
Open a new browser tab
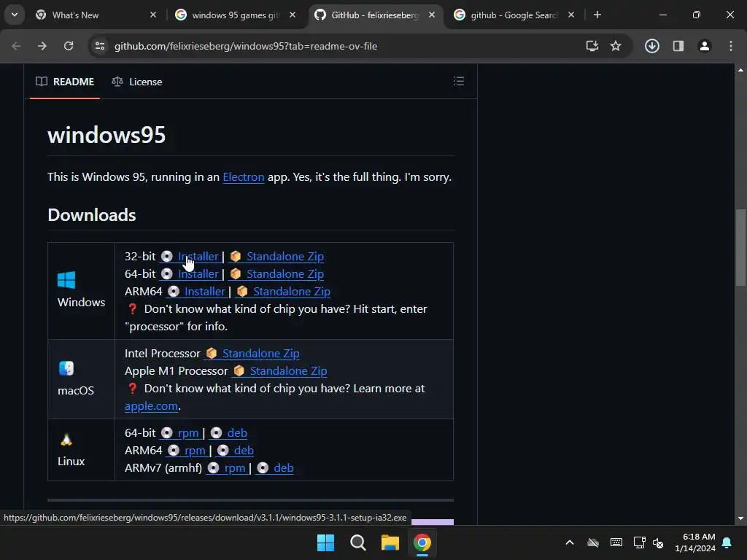[597, 15]
